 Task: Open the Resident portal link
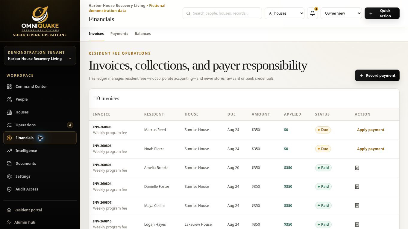click(x=40, y=210)
